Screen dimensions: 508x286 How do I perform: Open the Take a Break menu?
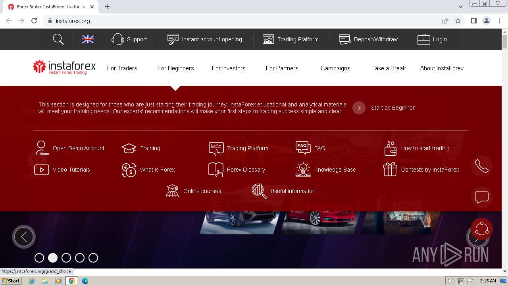tap(389, 68)
